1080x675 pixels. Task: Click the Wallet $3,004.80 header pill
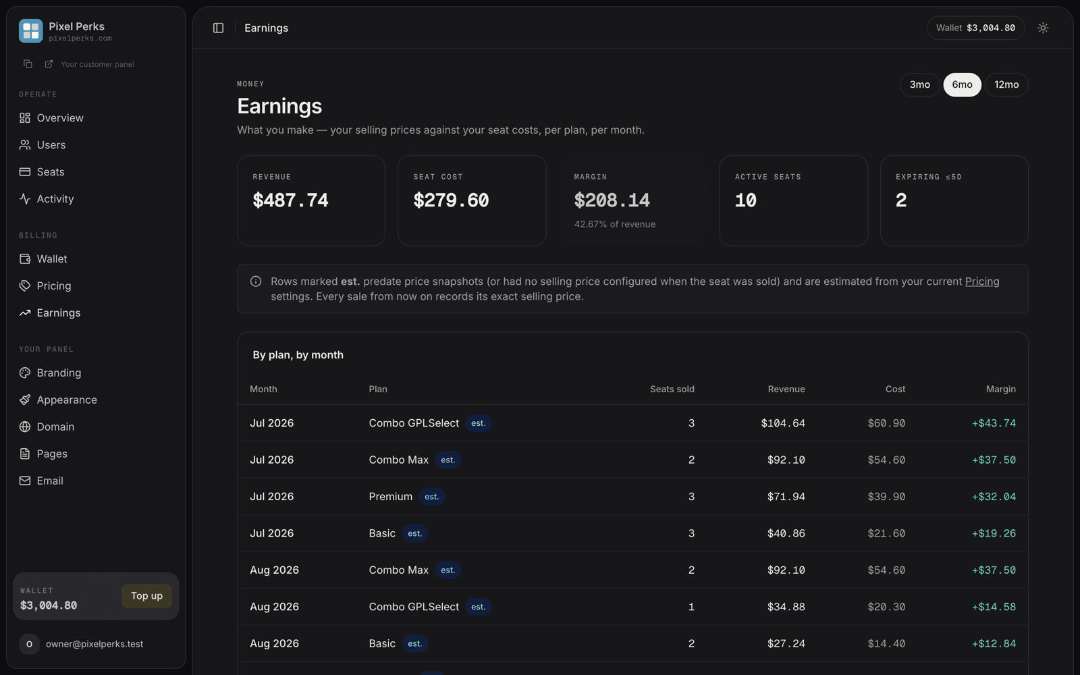point(975,28)
